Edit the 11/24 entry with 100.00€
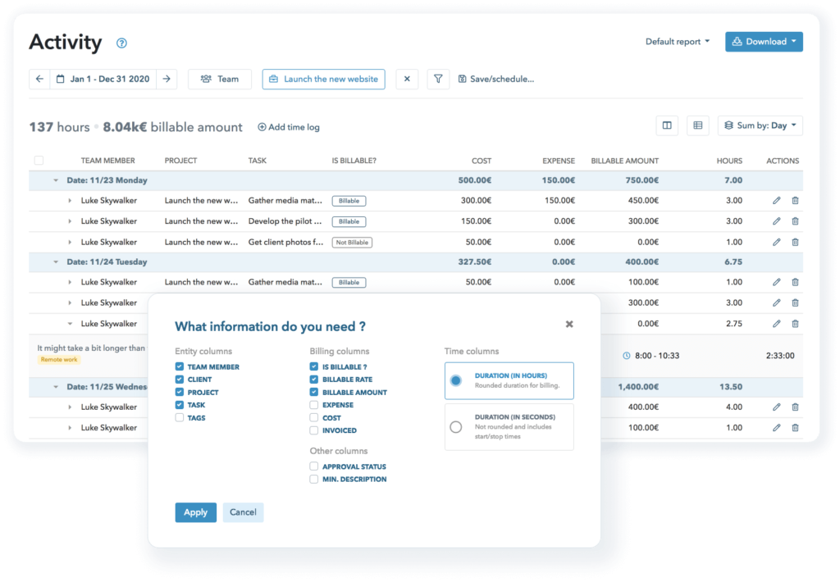 776,282
